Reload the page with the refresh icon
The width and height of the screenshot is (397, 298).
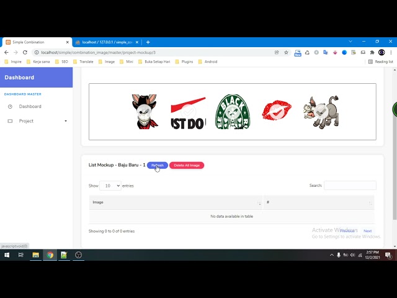25,52
